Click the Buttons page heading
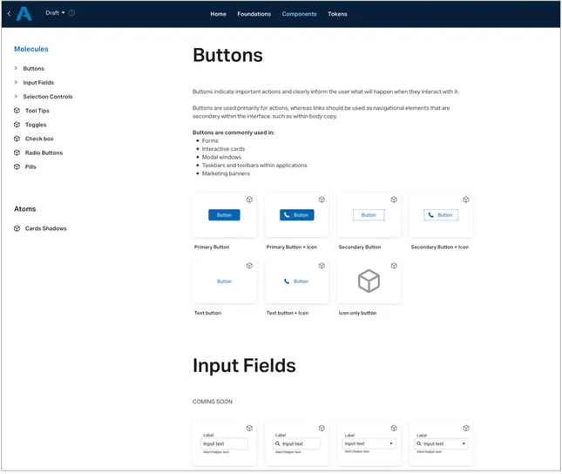 click(x=227, y=55)
